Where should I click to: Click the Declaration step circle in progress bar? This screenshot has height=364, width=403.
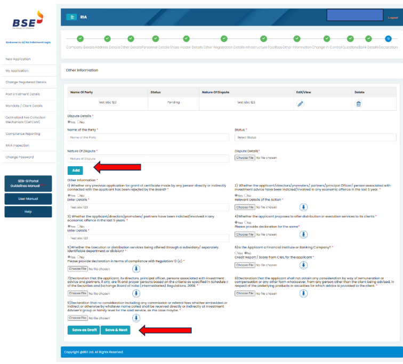388,38
